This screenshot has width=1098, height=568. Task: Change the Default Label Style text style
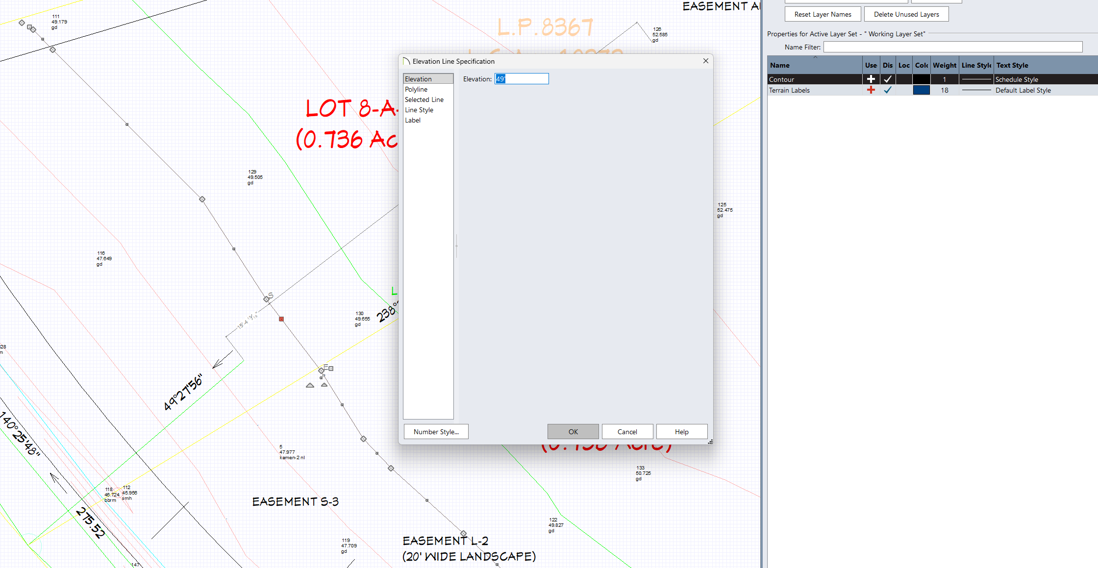pos(1023,90)
